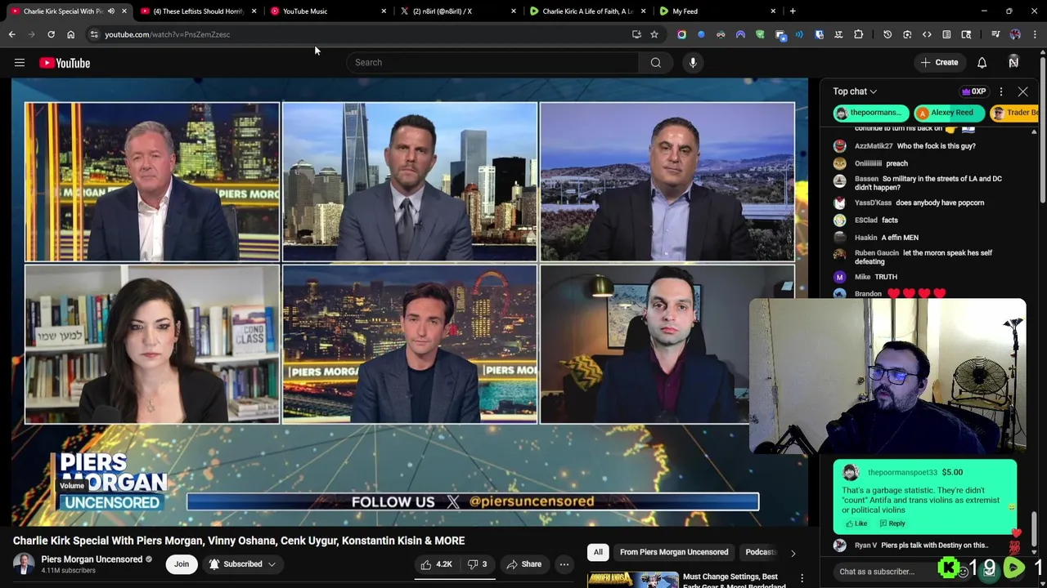Viewport: 1047px width, 588px height.
Task: Click the Join channel button
Action: coord(182,564)
